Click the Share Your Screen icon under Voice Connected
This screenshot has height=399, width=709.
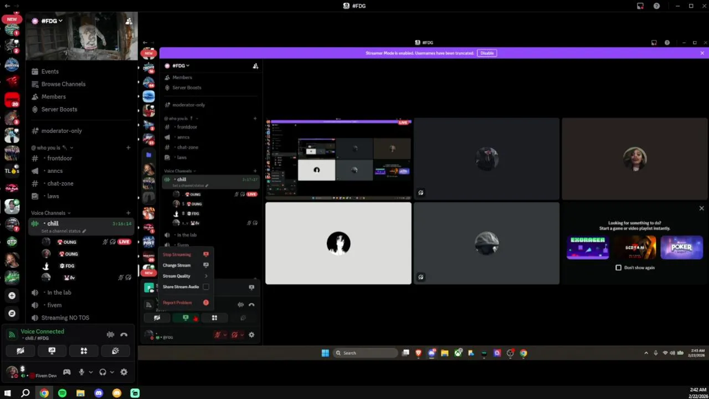click(52, 351)
